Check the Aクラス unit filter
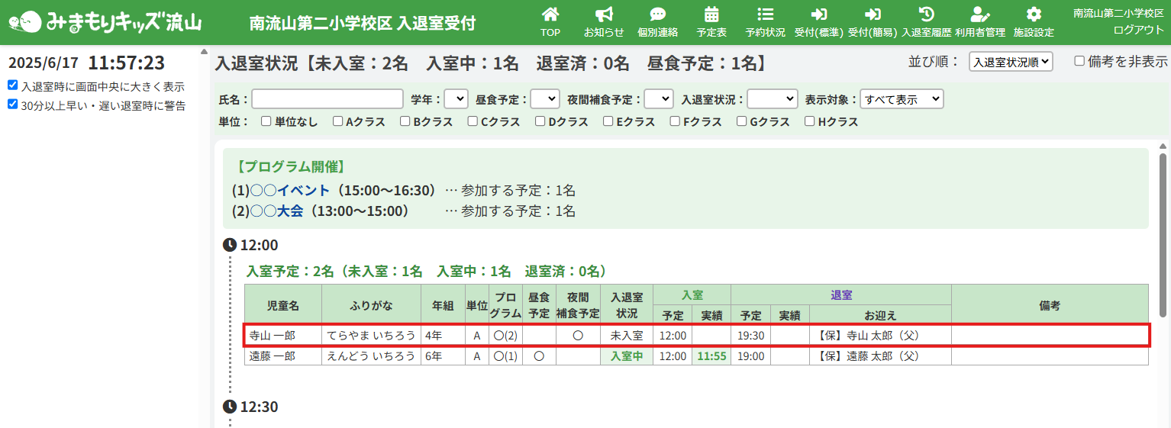This screenshot has width=1171, height=428. coord(338,121)
